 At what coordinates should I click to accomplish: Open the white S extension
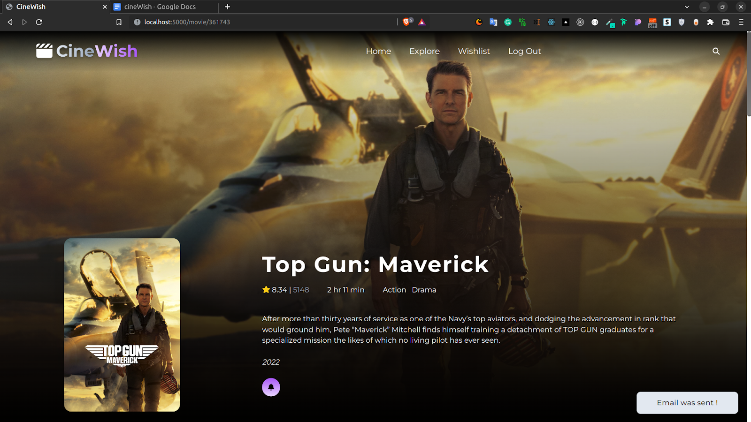coord(667,22)
